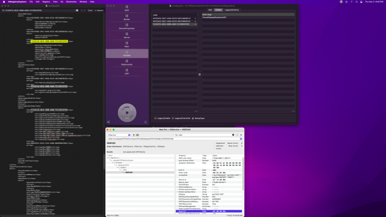Open the Apple menu

click(4, 2)
